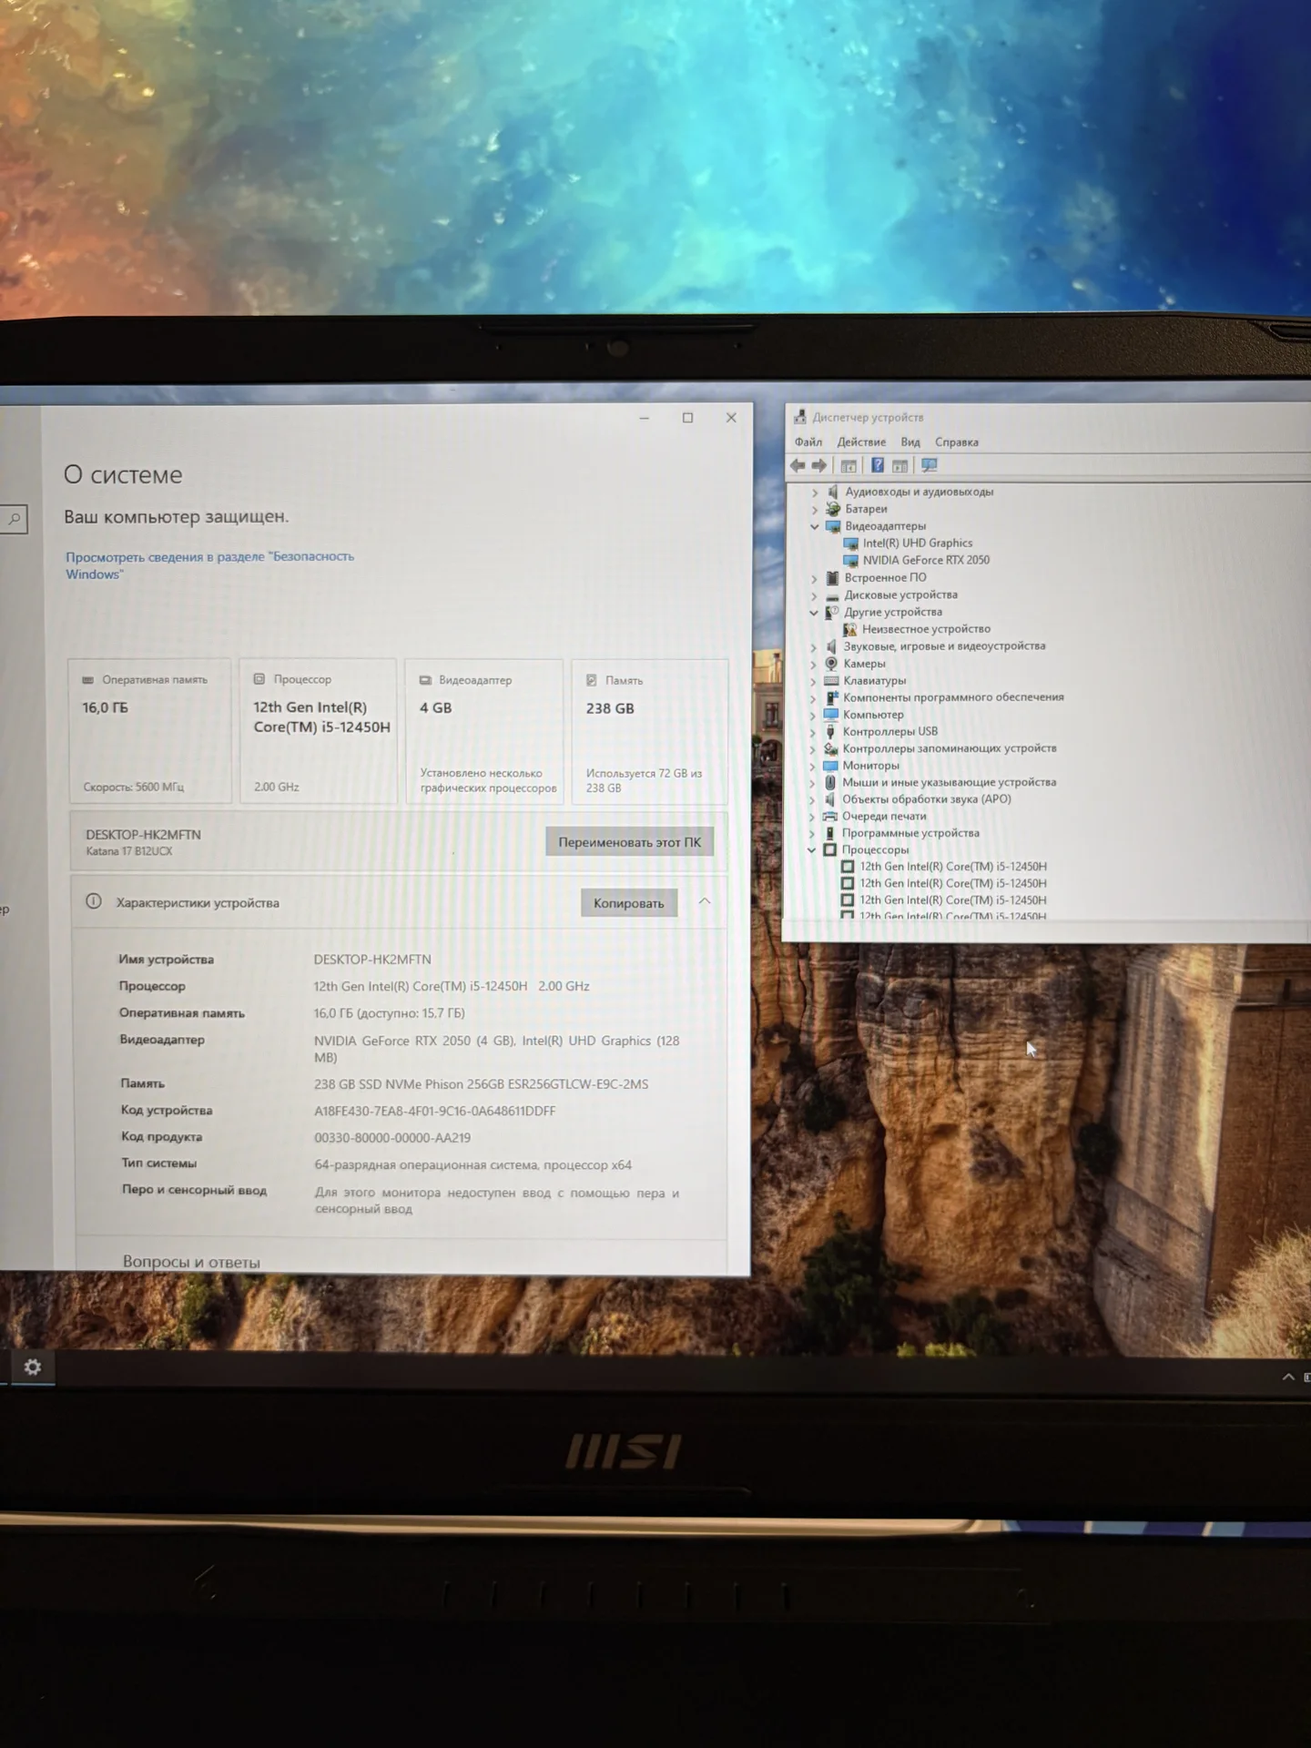Select the Intel(R) UHD Graphics adapter icon
This screenshot has height=1748, width=1311.
click(x=850, y=544)
